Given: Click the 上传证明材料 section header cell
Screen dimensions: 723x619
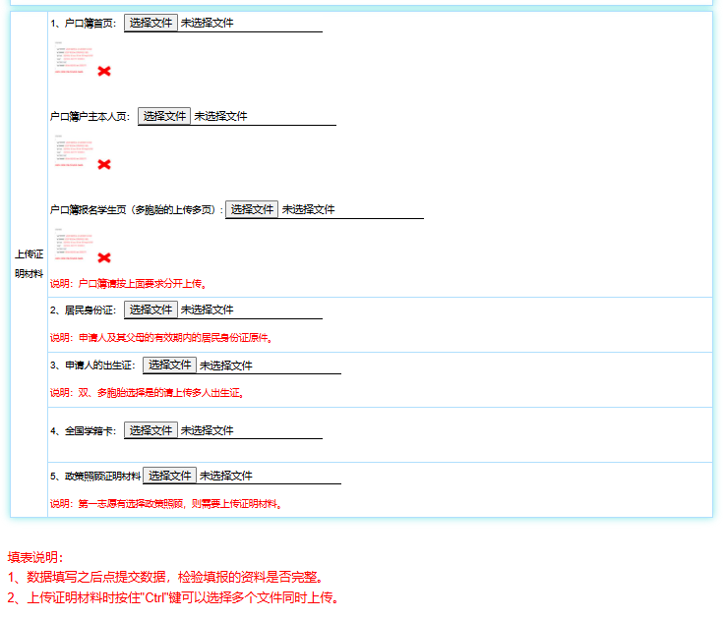Looking at the screenshot, I should tap(30, 264).
